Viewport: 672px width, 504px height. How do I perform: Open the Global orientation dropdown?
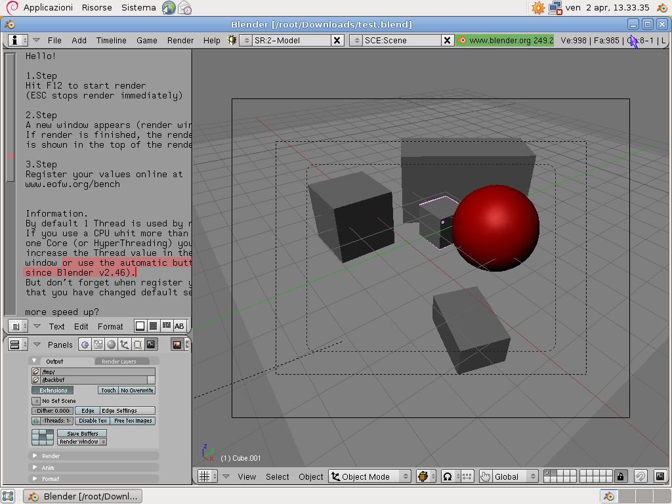(x=514, y=476)
